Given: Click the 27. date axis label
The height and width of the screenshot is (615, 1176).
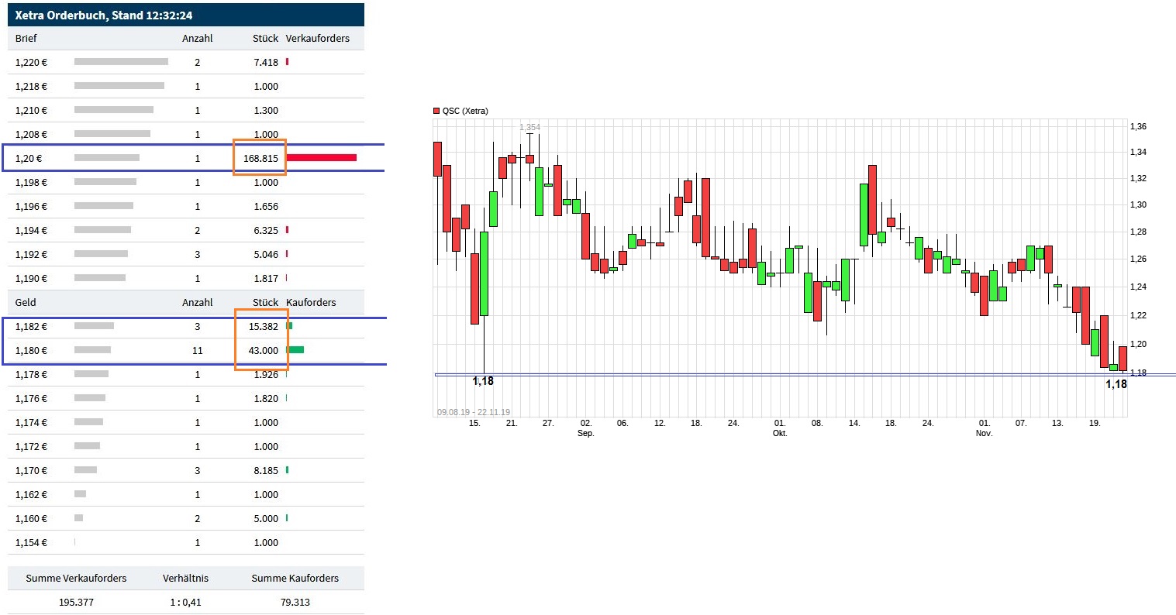Looking at the screenshot, I should tap(548, 423).
